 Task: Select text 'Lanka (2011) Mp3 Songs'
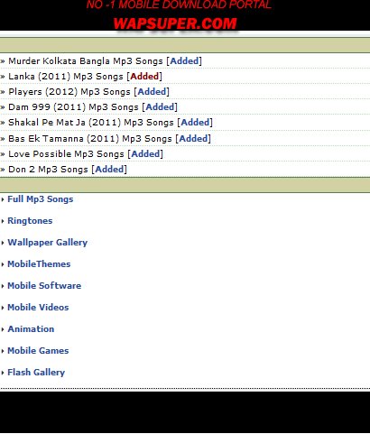point(66,77)
